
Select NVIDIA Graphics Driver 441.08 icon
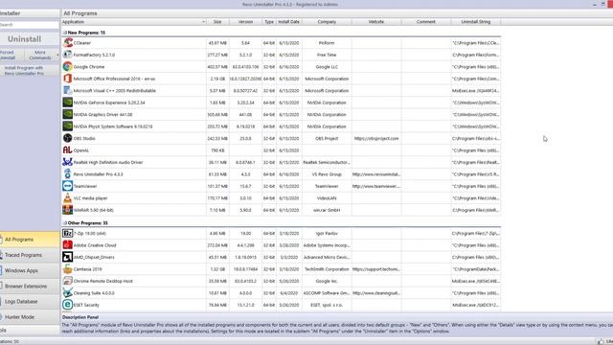point(68,114)
